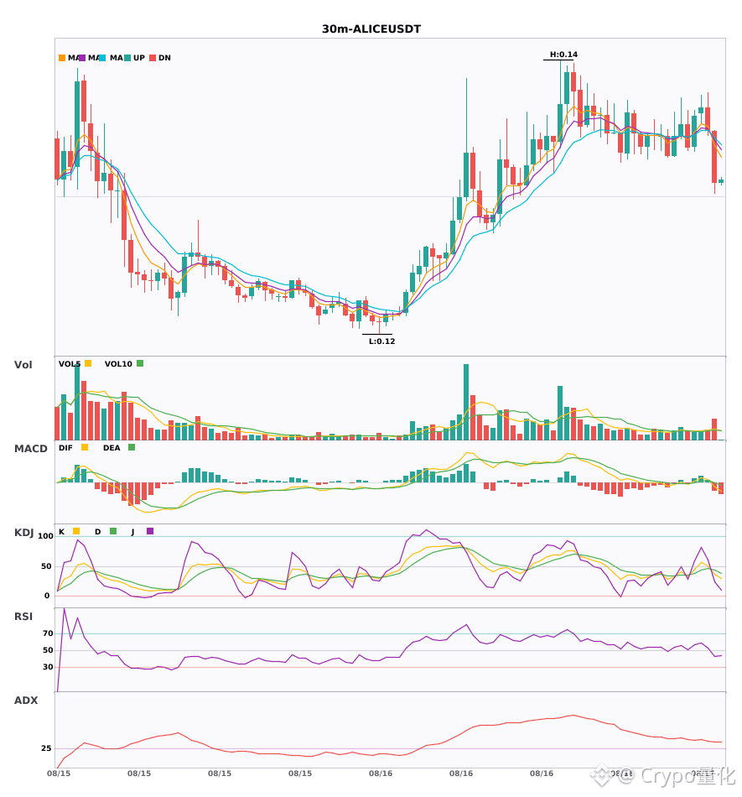Screen dimensions: 742x797
Task: Click the green UP legend swatch
Action: 127,58
